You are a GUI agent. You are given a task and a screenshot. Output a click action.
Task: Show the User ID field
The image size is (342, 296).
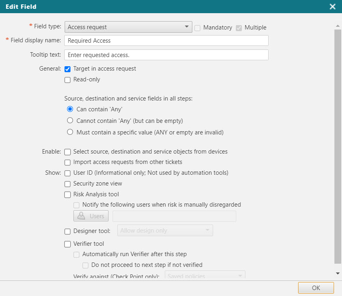pos(67,173)
